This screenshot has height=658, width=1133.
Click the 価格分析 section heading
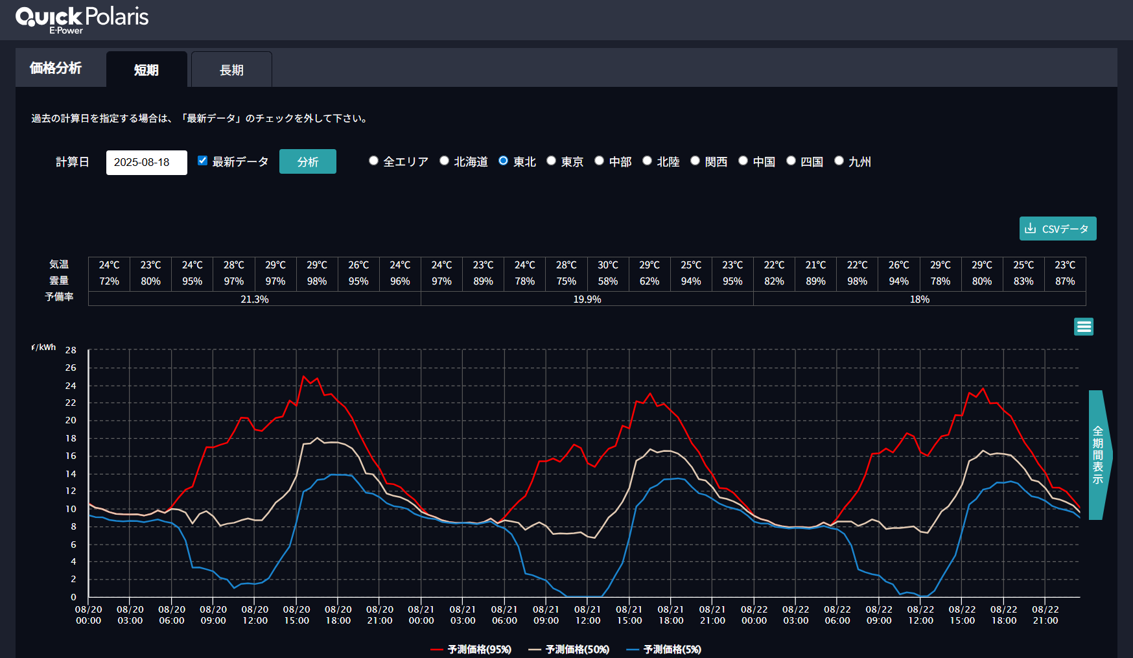tap(56, 68)
